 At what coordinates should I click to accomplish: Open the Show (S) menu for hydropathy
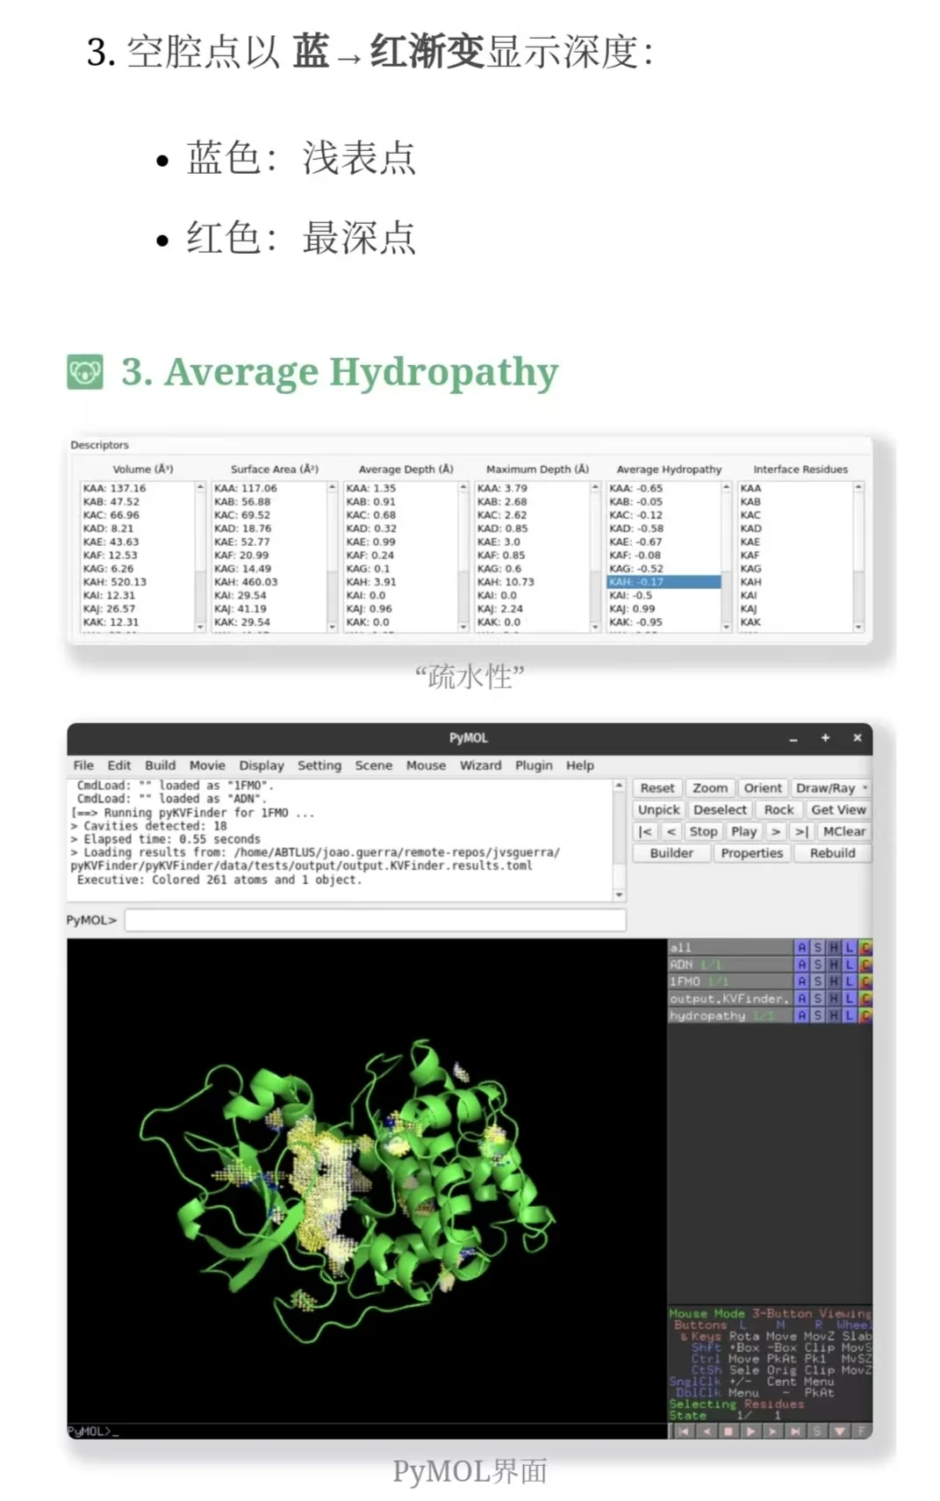pos(818,1015)
